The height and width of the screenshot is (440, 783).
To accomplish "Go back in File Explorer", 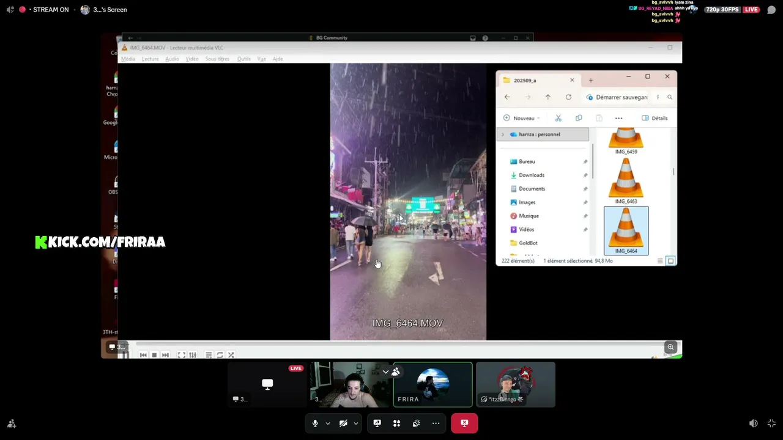I will tap(507, 97).
